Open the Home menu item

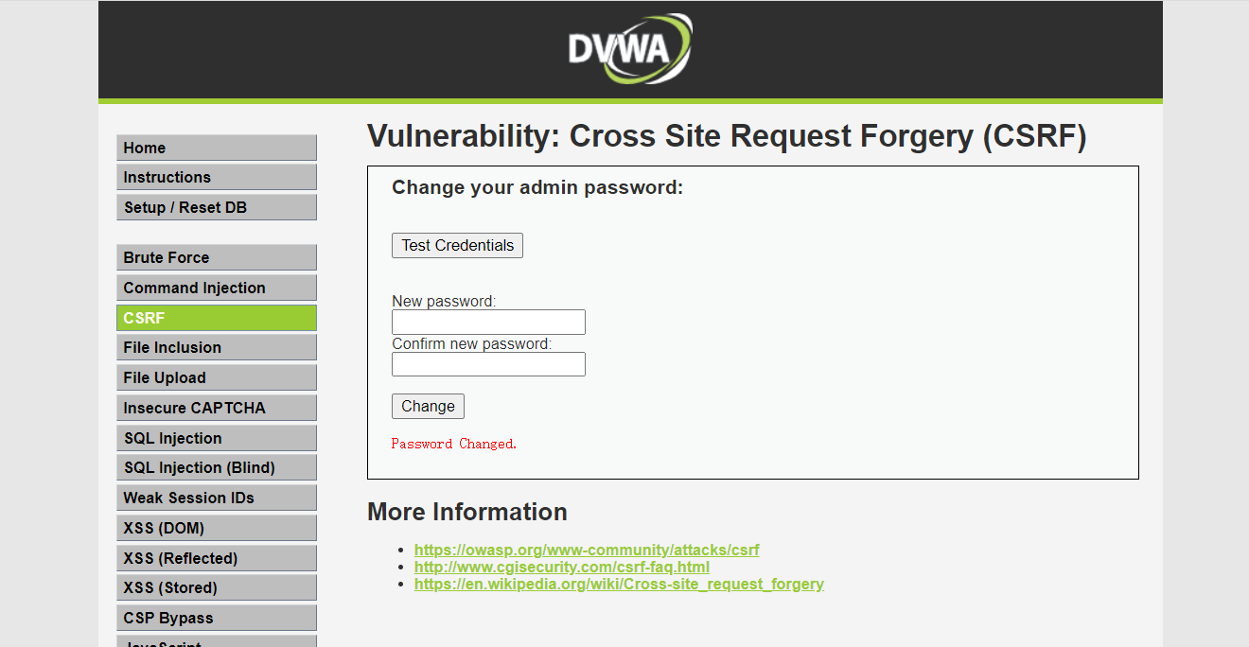coord(216,148)
